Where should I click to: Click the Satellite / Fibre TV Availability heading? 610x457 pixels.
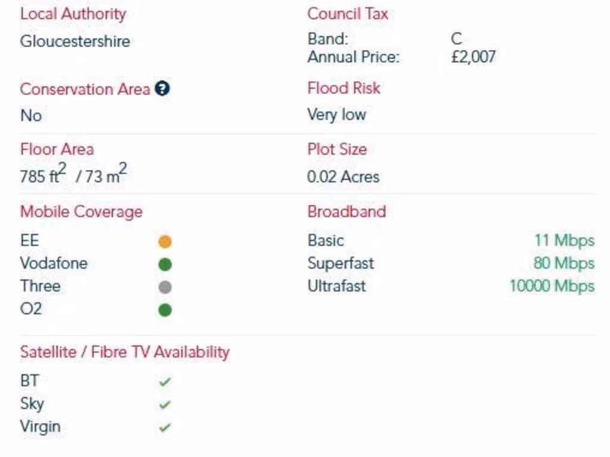point(125,352)
